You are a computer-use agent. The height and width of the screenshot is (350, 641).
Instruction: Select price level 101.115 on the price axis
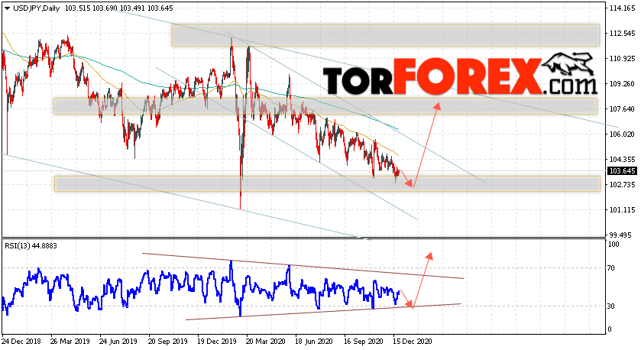622,209
